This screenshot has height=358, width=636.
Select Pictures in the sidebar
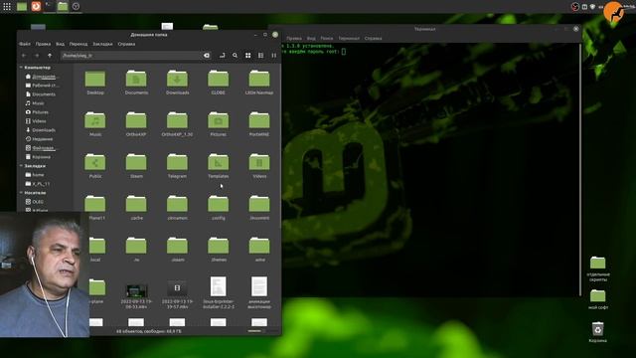(x=41, y=112)
